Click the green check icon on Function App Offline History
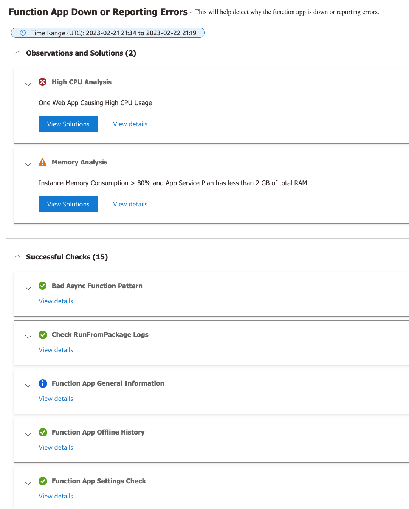This screenshot has width=409, height=509. pos(42,432)
